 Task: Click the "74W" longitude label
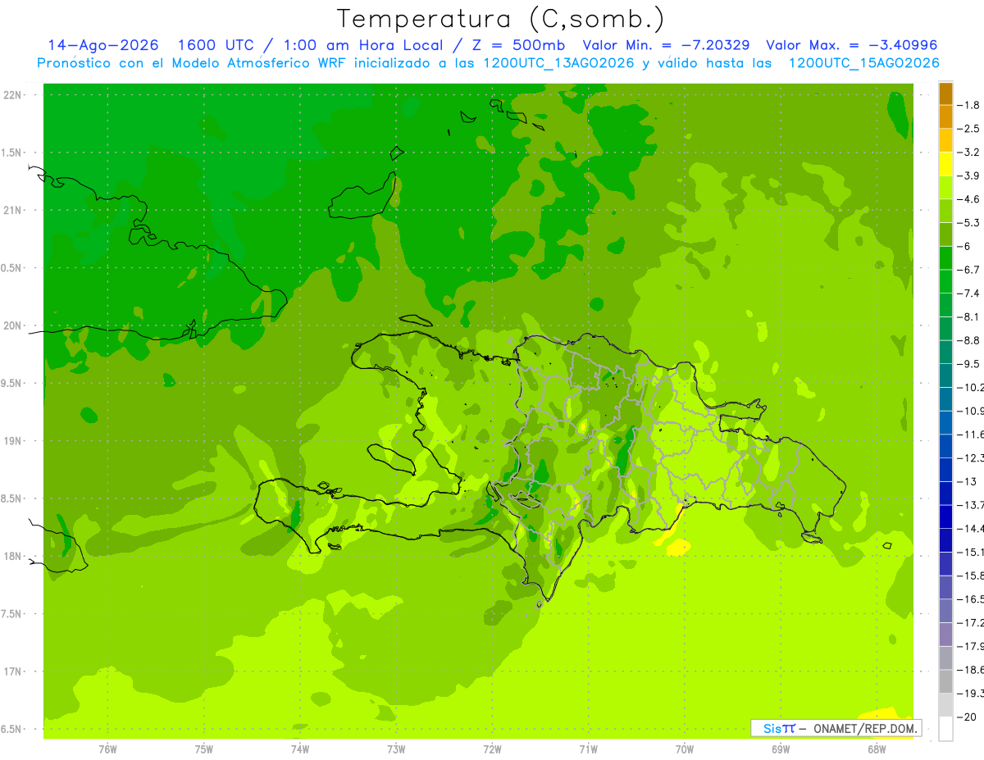(x=300, y=749)
